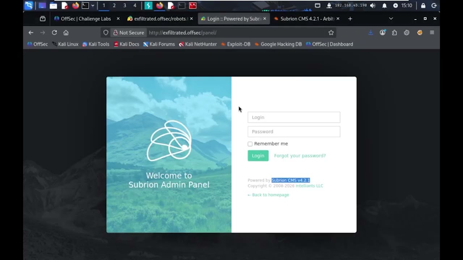
Task: Select the teal lightning bolt taskbar app
Action: click(148, 5)
